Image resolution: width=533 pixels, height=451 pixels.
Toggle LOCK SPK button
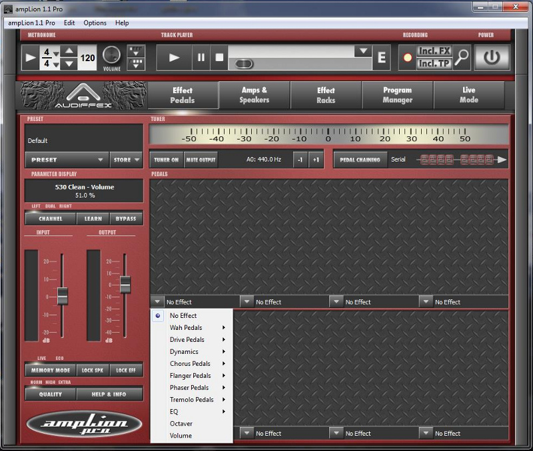click(x=93, y=371)
